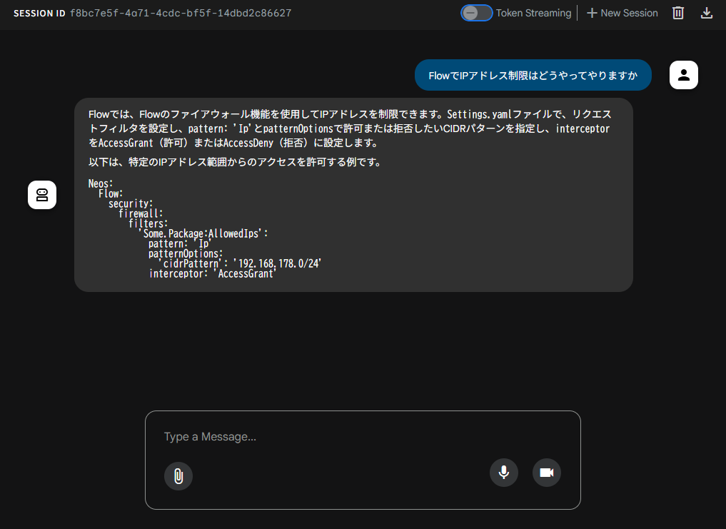Click the 'Some.Package:AllowedIps' code line
Viewport: 726px width, 529px height.
click(203, 233)
